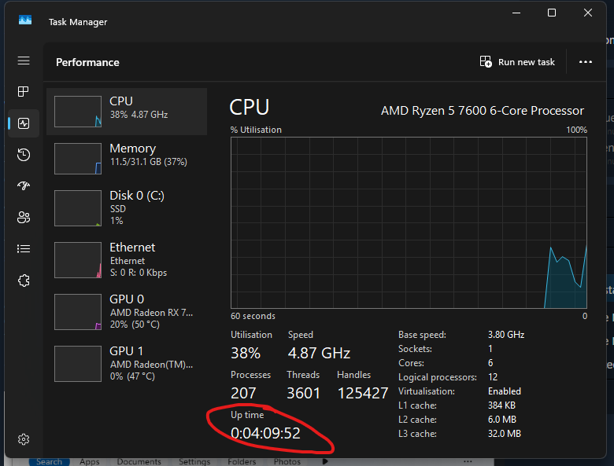
Task: Click Run new task button
Action: click(x=517, y=62)
